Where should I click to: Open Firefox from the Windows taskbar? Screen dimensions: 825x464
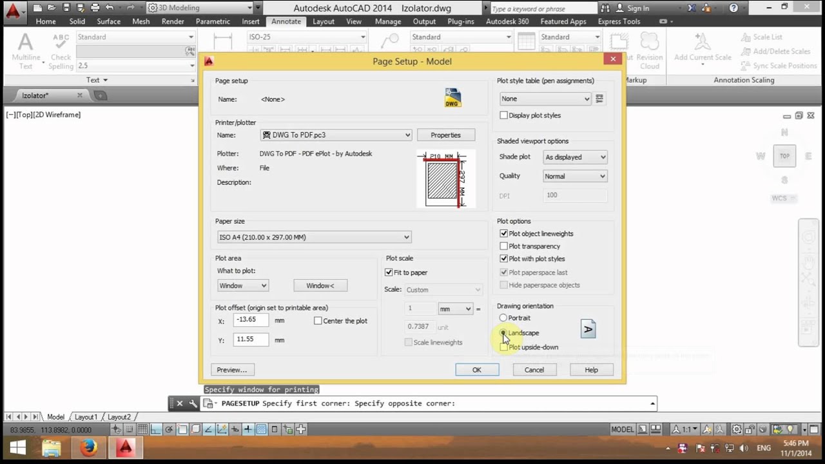[x=88, y=448]
